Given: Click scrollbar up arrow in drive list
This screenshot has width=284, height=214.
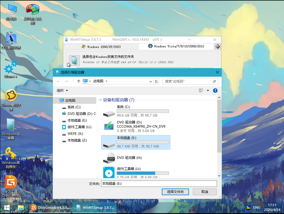Looking at the screenshot, I should click(219, 98).
